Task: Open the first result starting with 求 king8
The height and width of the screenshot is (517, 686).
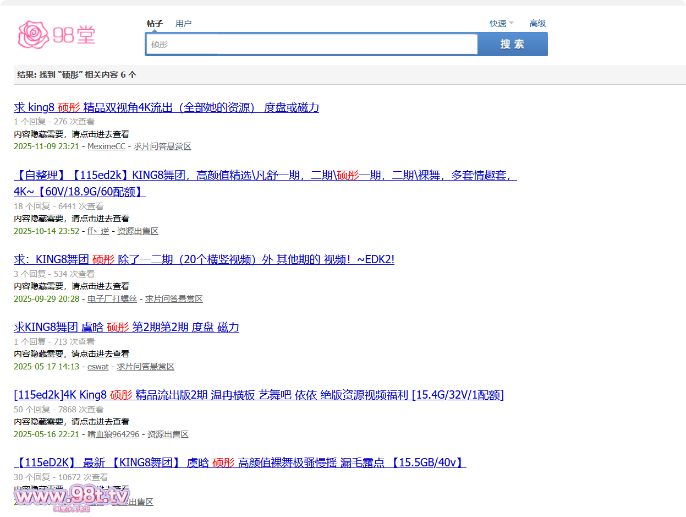Action: tap(166, 107)
